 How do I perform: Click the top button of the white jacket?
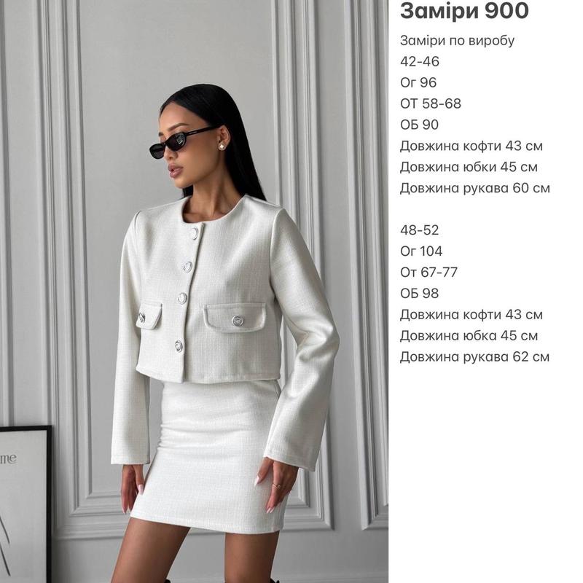(194, 233)
